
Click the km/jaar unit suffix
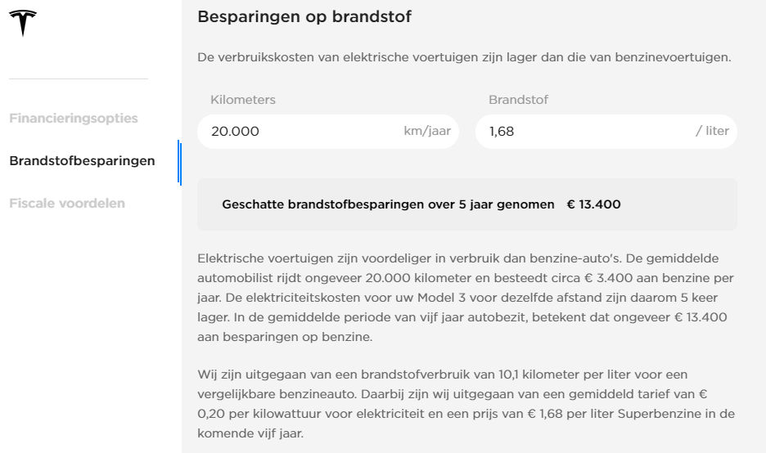pyautogui.click(x=427, y=132)
